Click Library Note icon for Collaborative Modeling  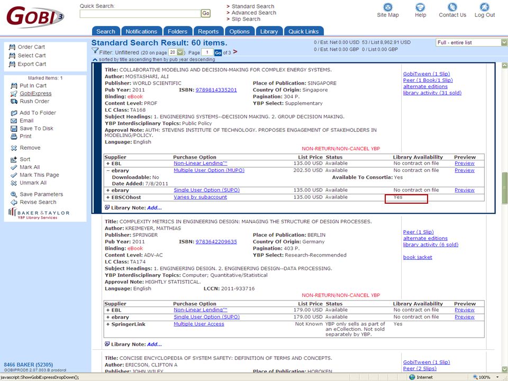pyautogui.click(x=107, y=207)
